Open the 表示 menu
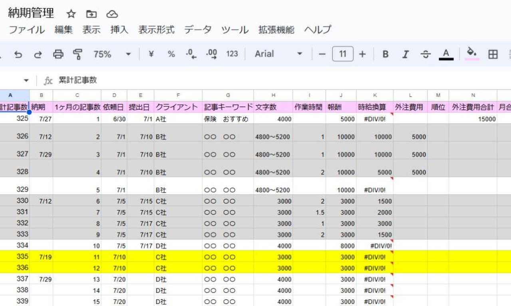Screen dimensions: 511x306 pyautogui.click(x=91, y=30)
